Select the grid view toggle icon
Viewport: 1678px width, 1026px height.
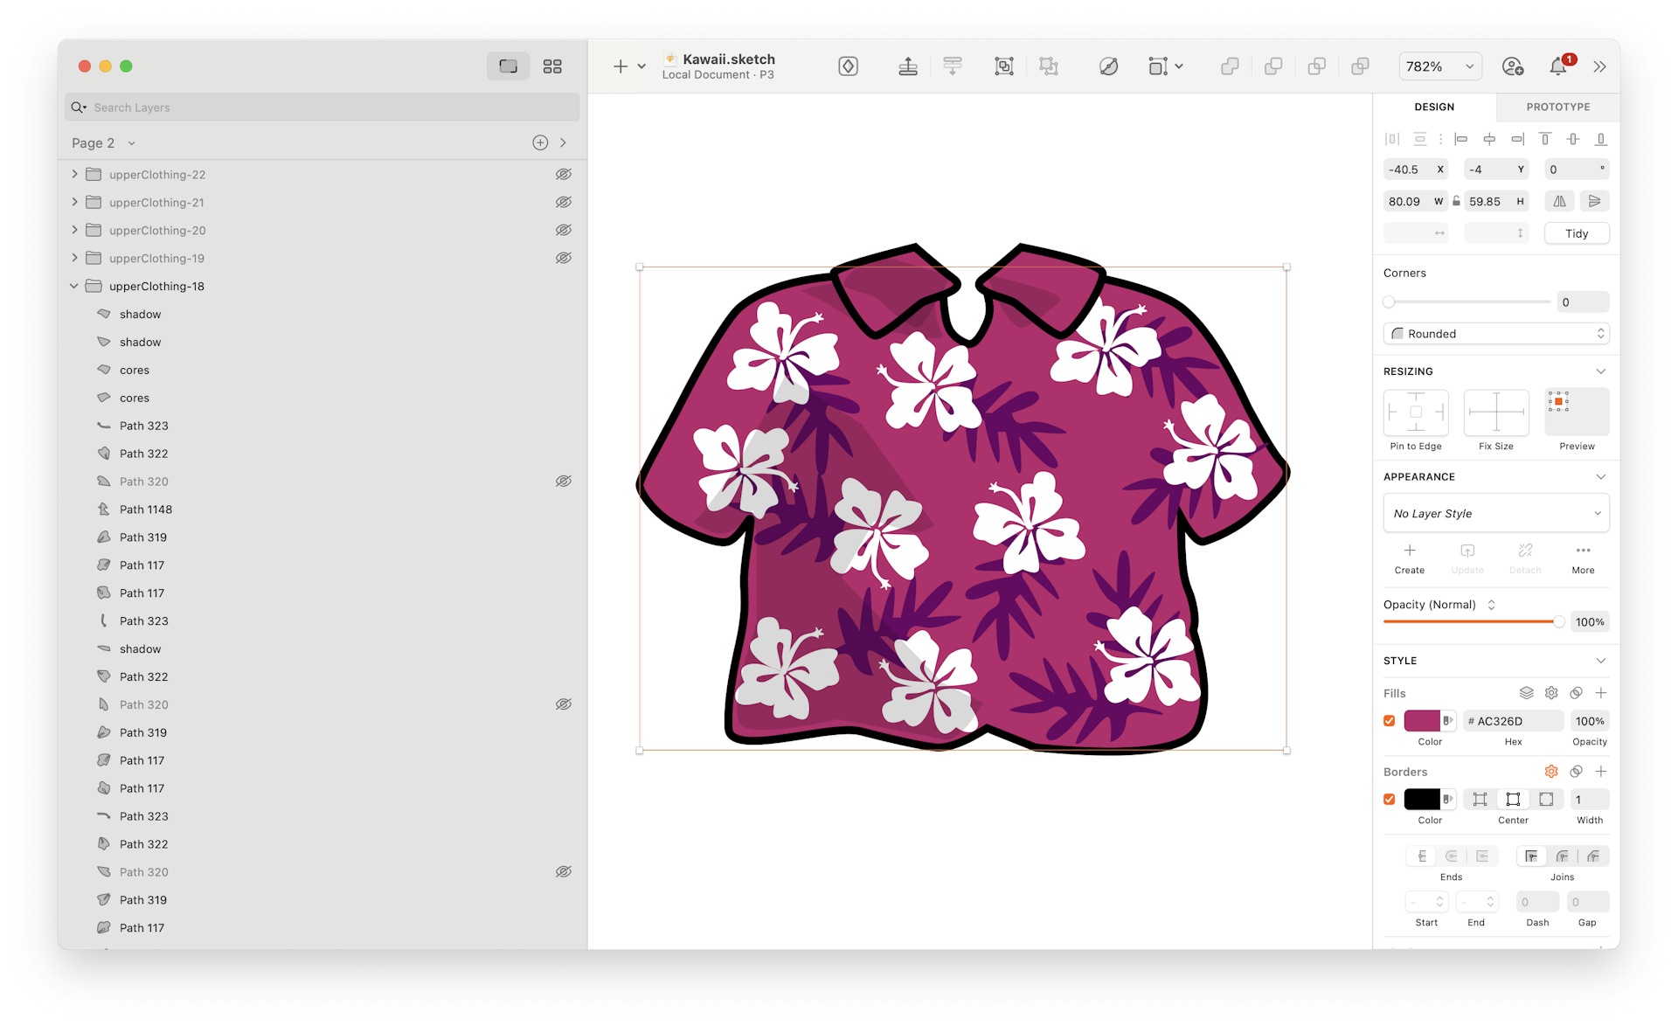tap(552, 65)
